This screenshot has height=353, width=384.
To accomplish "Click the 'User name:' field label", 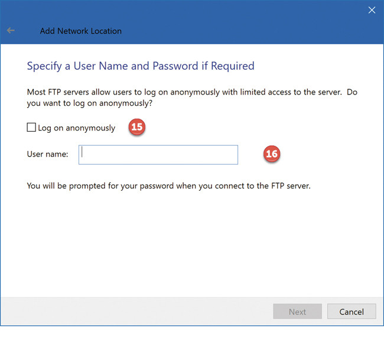I will (x=48, y=155).
